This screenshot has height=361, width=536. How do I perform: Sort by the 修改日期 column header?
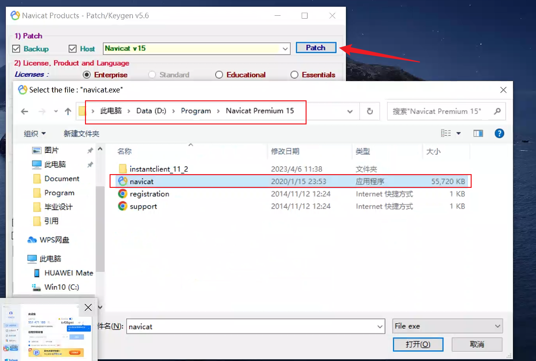point(285,151)
